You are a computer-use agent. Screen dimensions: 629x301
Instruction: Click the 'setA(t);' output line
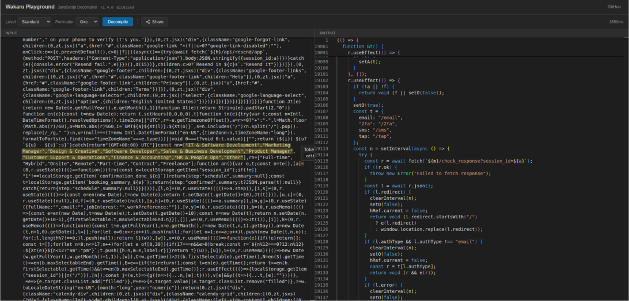(x=369, y=61)
